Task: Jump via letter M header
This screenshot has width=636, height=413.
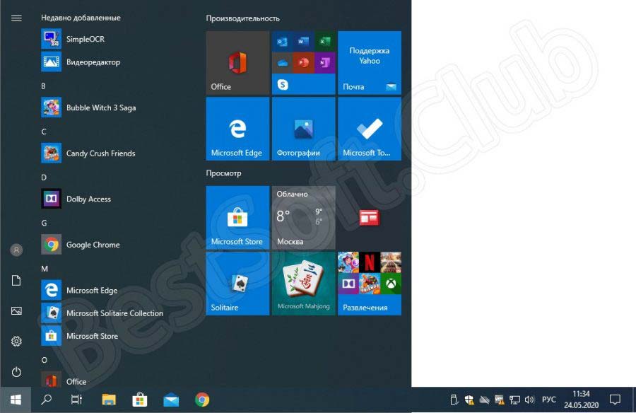Action: (45, 269)
